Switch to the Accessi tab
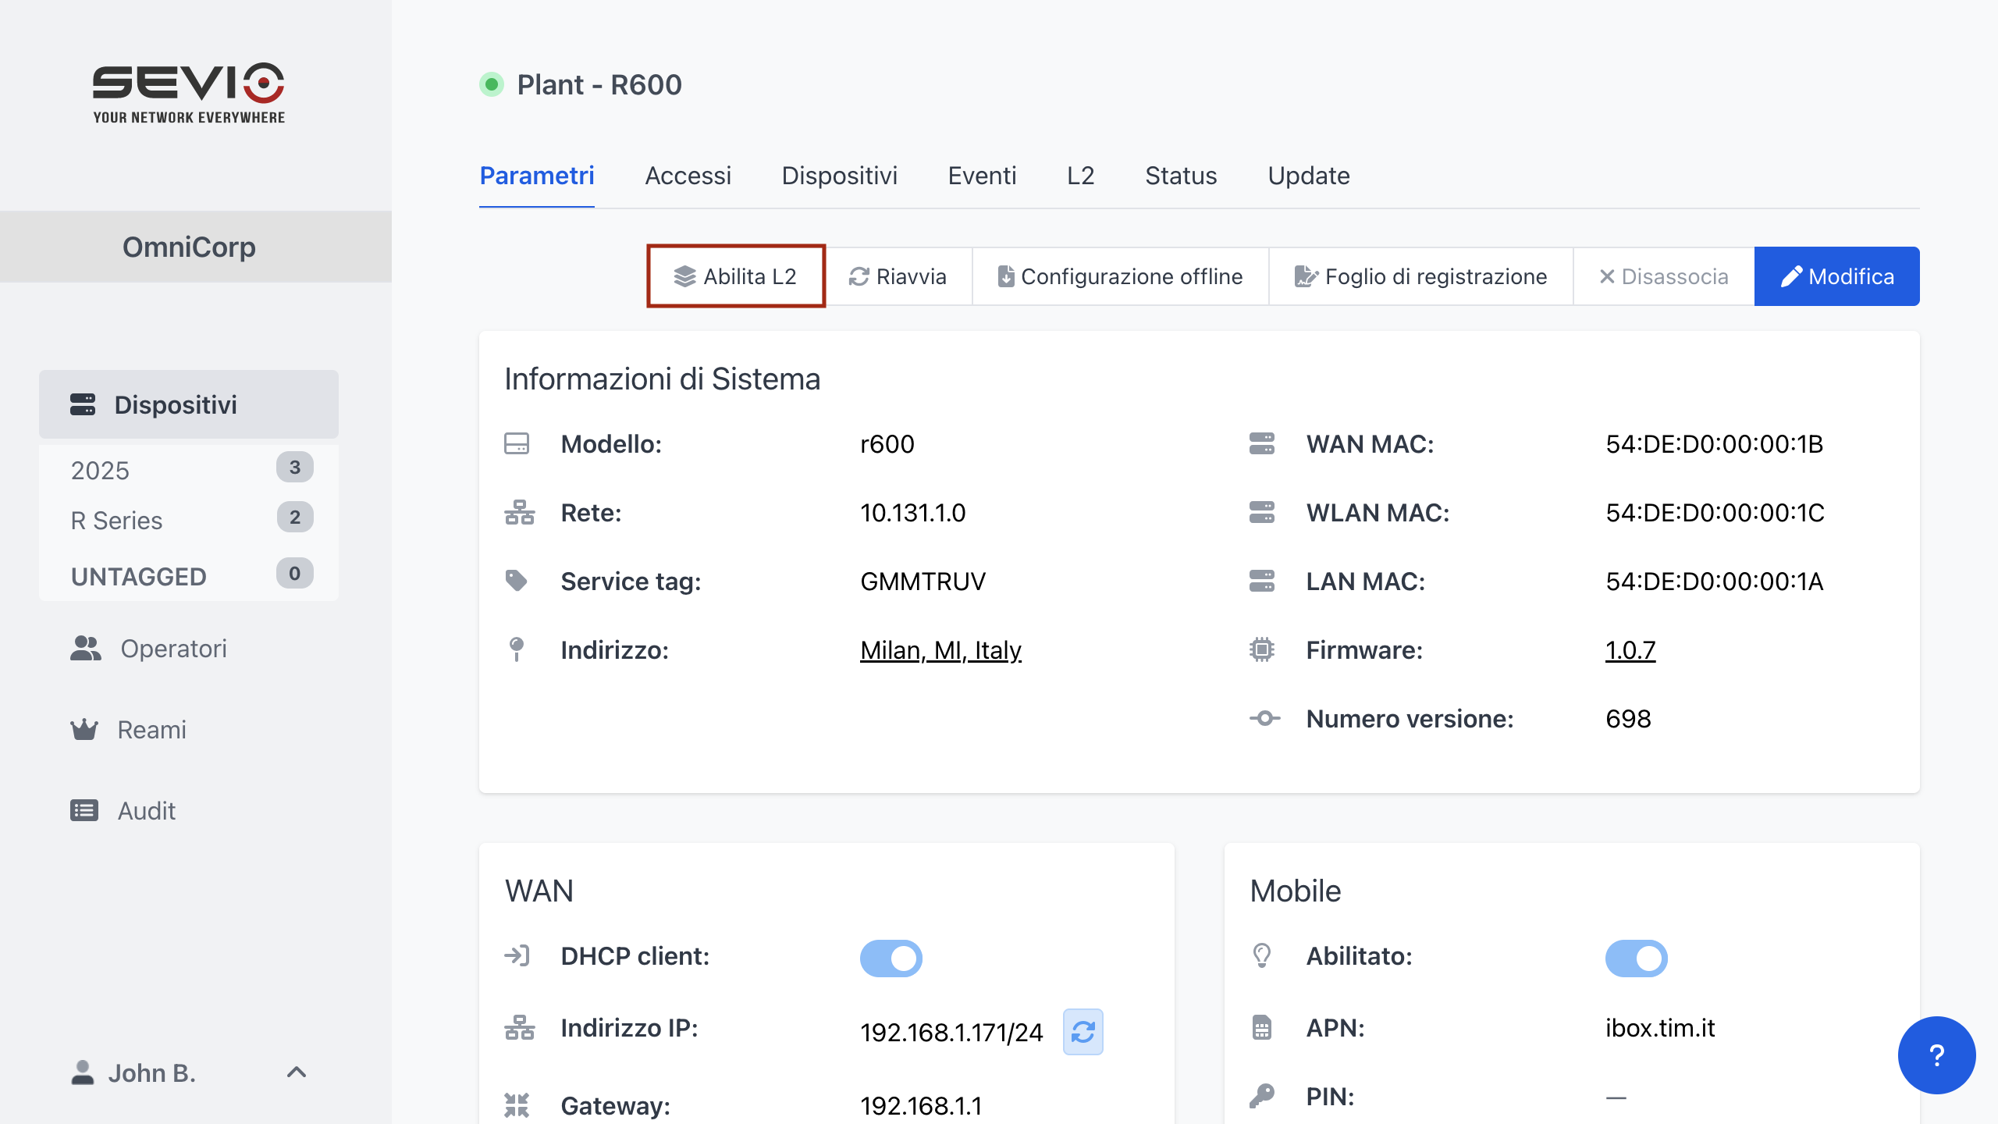The height and width of the screenshot is (1124, 1998). tap(688, 176)
